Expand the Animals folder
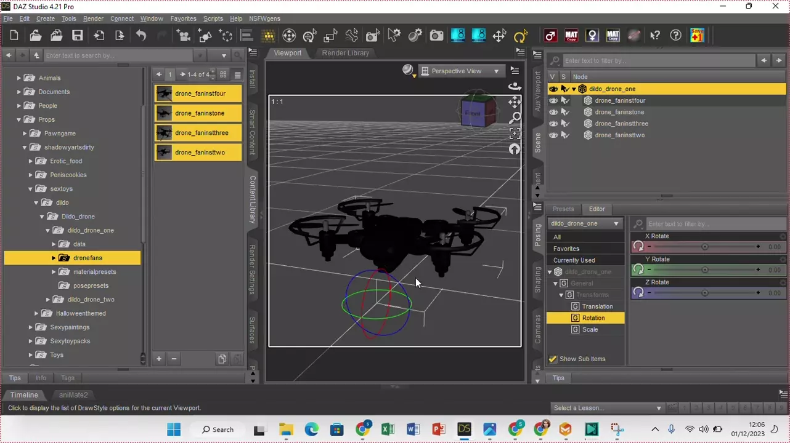The width and height of the screenshot is (790, 443). [19, 78]
